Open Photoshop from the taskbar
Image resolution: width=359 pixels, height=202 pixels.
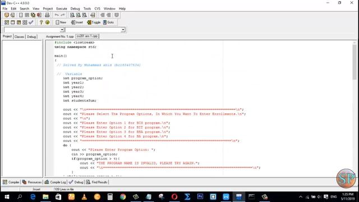pos(200,197)
